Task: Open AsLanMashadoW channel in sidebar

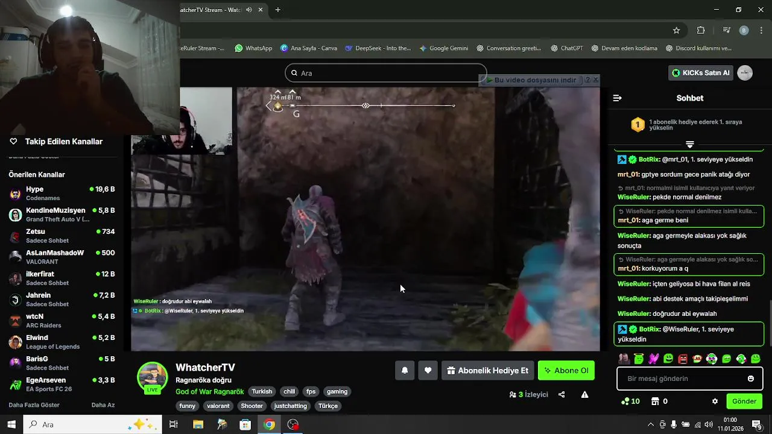Action: coord(62,257)
